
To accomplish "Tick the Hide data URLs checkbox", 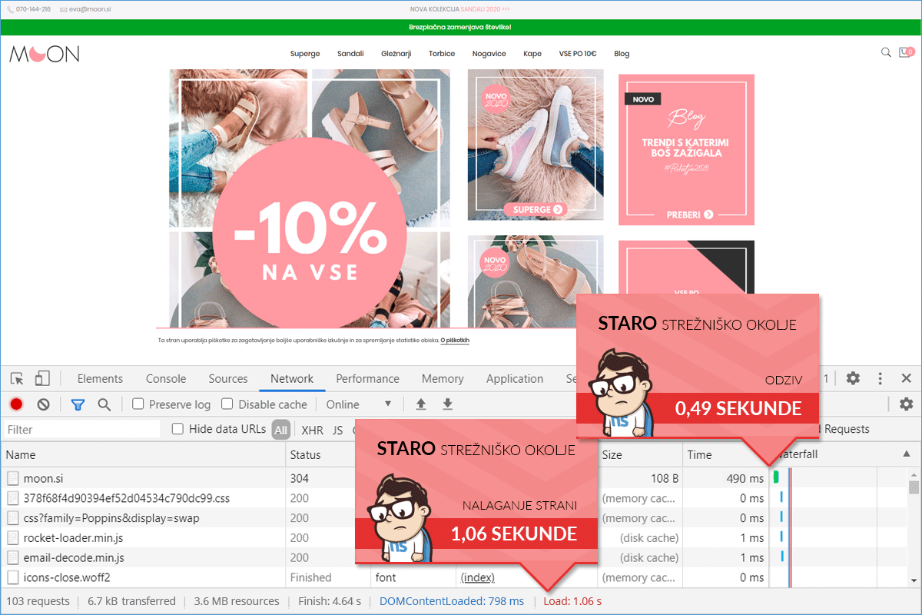I will [x=178, y=429].
